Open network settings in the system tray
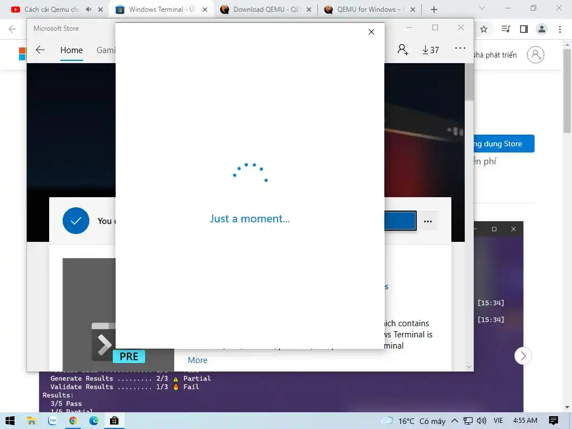 468,421
